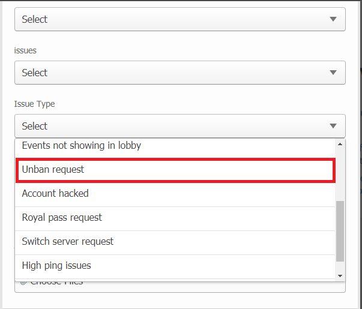This screenshot has height=309, width=362.
Task: Choose "Switch server request" from the list
Action: click(68, 241)
